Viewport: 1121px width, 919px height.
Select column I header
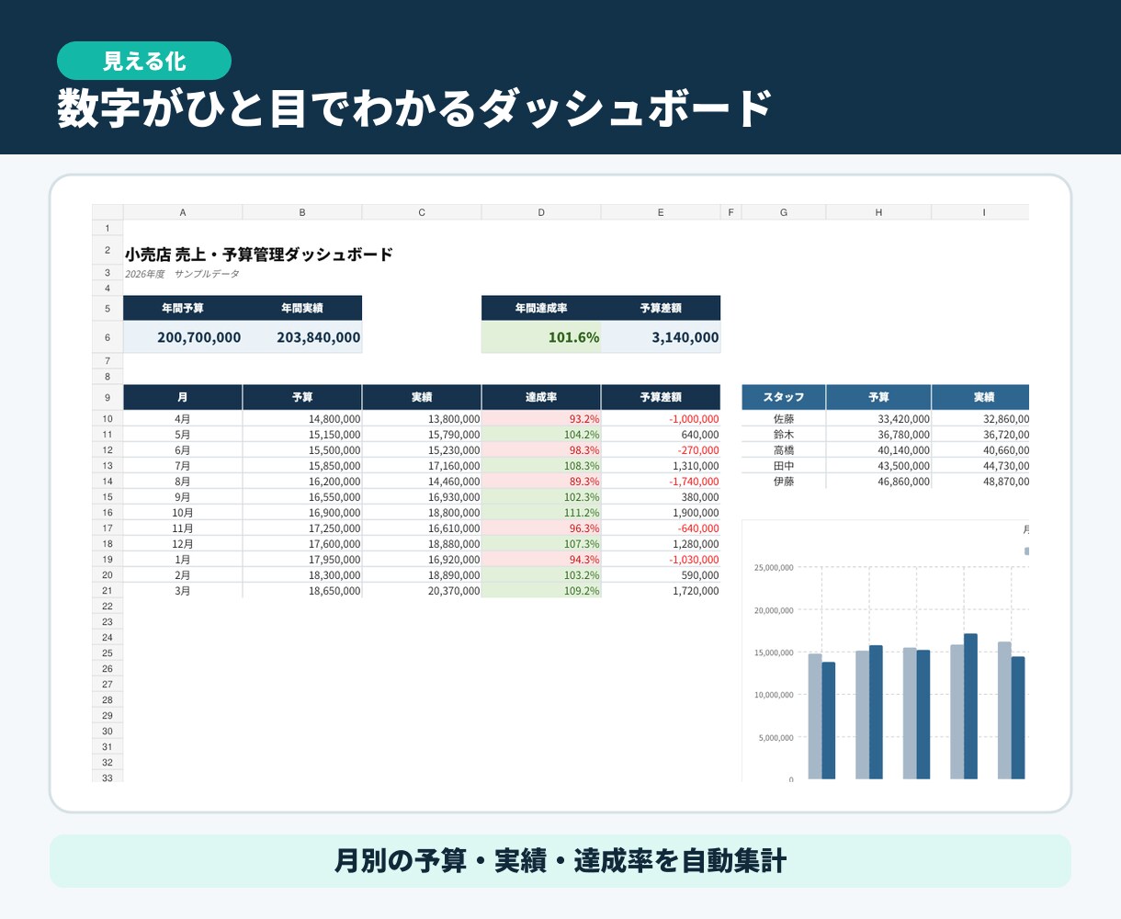click(980, 212)
